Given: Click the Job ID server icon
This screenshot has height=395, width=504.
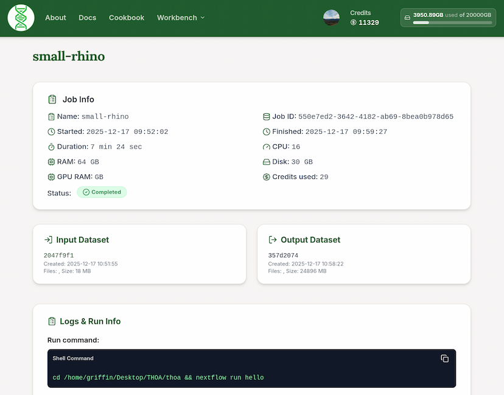Looking at the screenshot, I should (267, 116).
